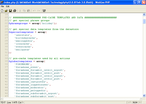Image resolution: width=146 pixels, height=104 pixels.
Task: Click the vertical scrollbar down arrow
Action: point(144,95)
